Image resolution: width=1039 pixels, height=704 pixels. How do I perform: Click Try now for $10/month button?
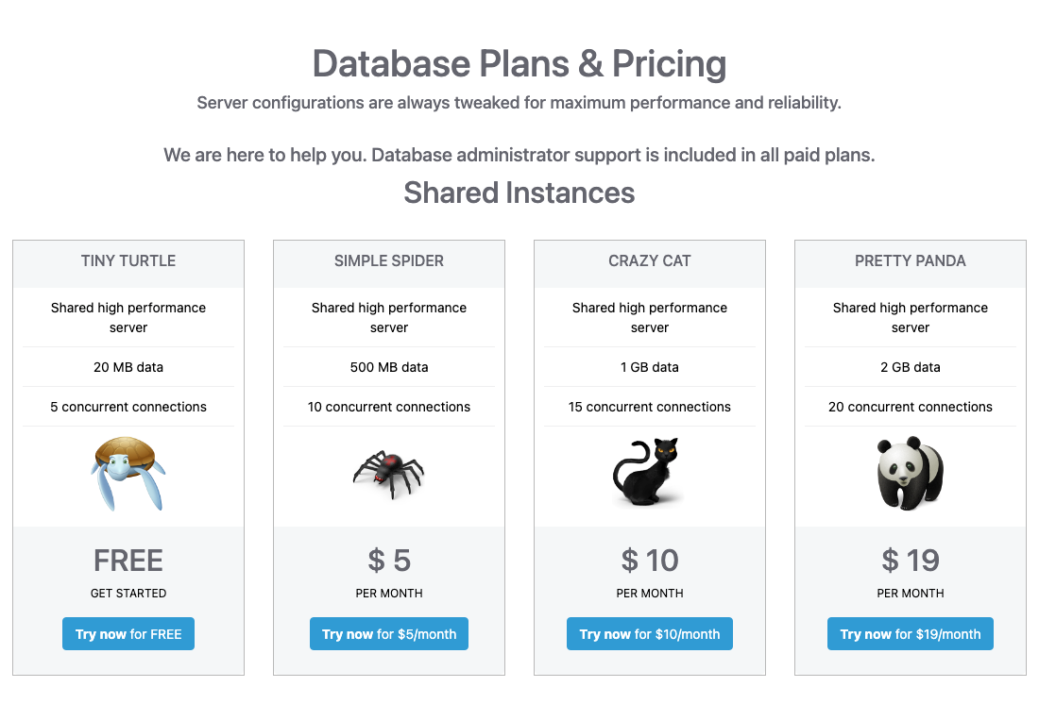click(x=650, y=634)
